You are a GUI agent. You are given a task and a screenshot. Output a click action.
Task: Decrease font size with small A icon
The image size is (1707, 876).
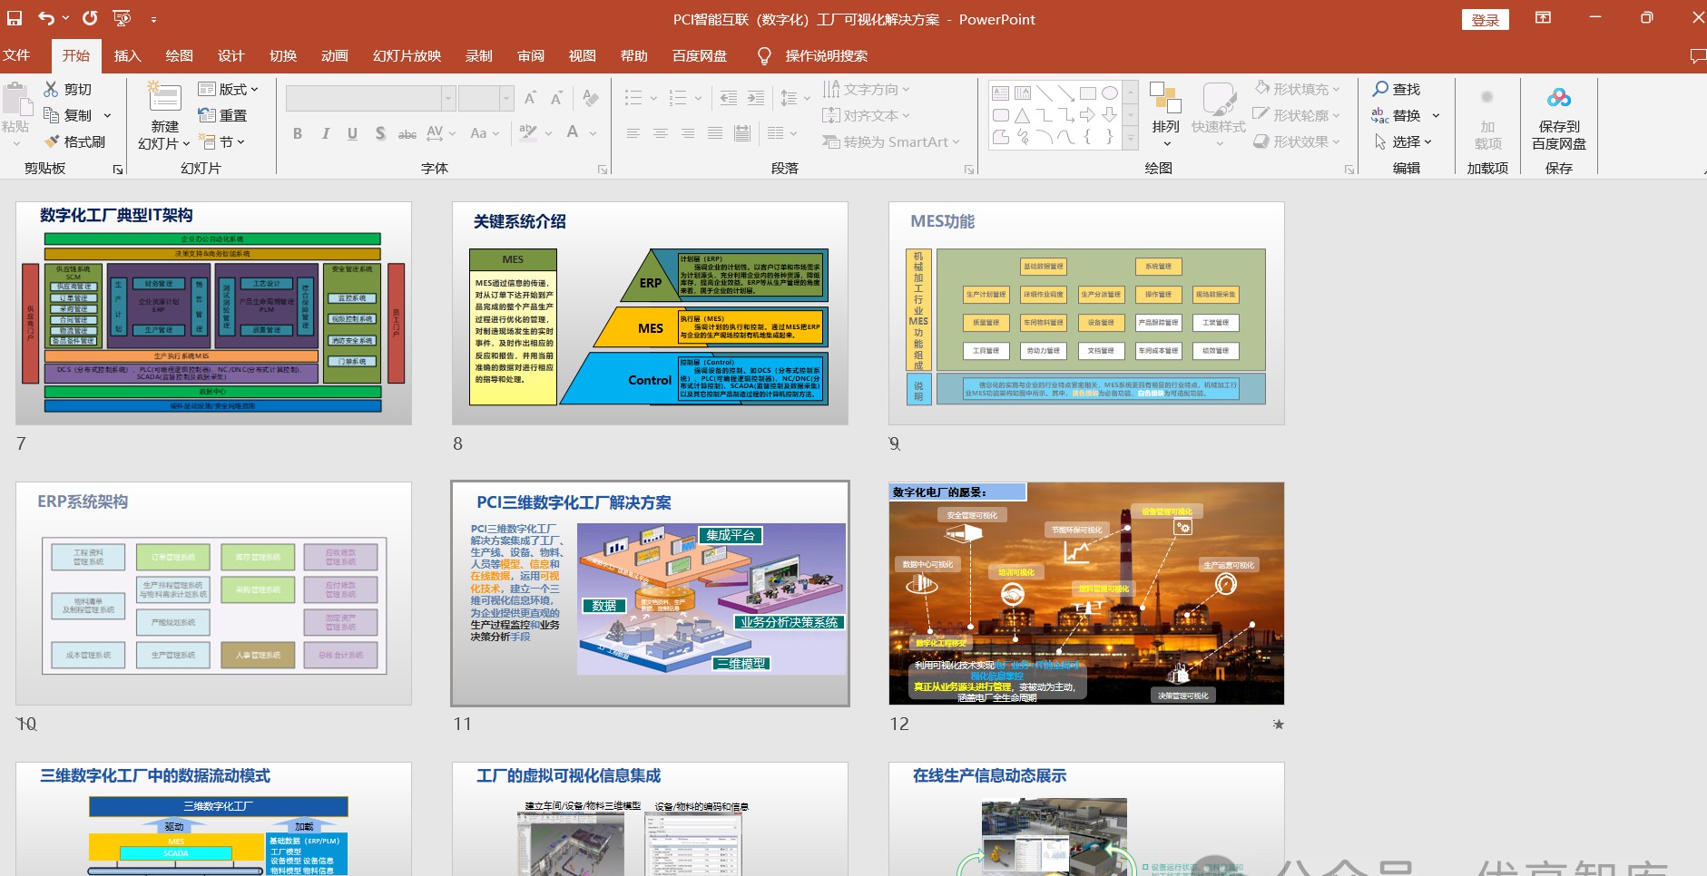[x=556, y=98]
